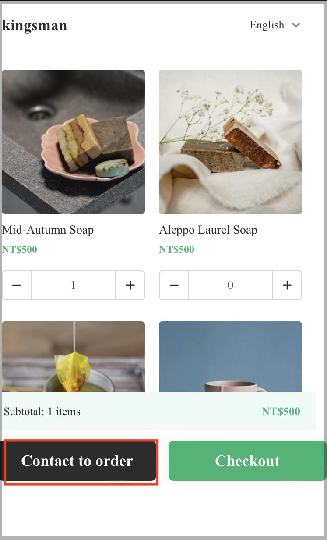Click the green Checkout button
The image size is (327, 540).
coord(247,461)
